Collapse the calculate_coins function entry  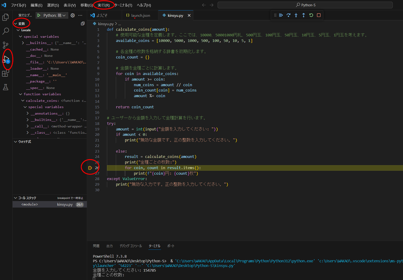click(23, 100)
